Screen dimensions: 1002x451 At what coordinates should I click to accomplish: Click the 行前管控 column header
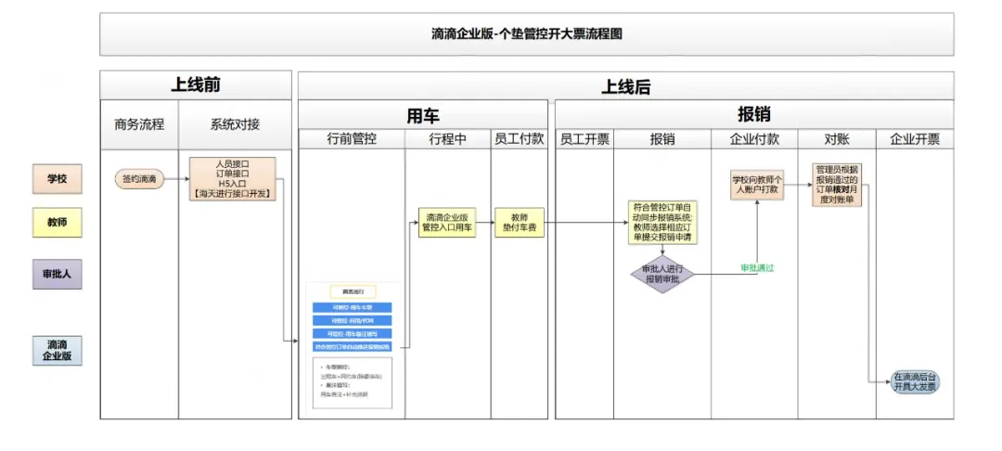[352, 139]
